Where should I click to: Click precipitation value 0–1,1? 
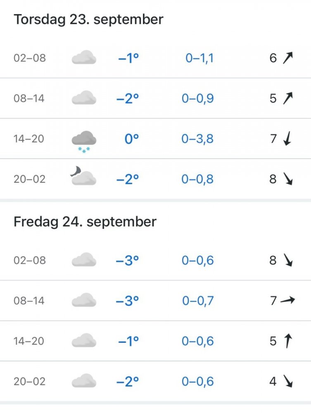199,58
